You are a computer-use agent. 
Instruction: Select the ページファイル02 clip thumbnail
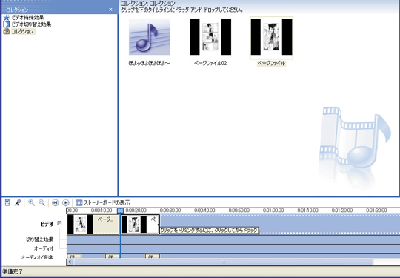tap(210, 37)
